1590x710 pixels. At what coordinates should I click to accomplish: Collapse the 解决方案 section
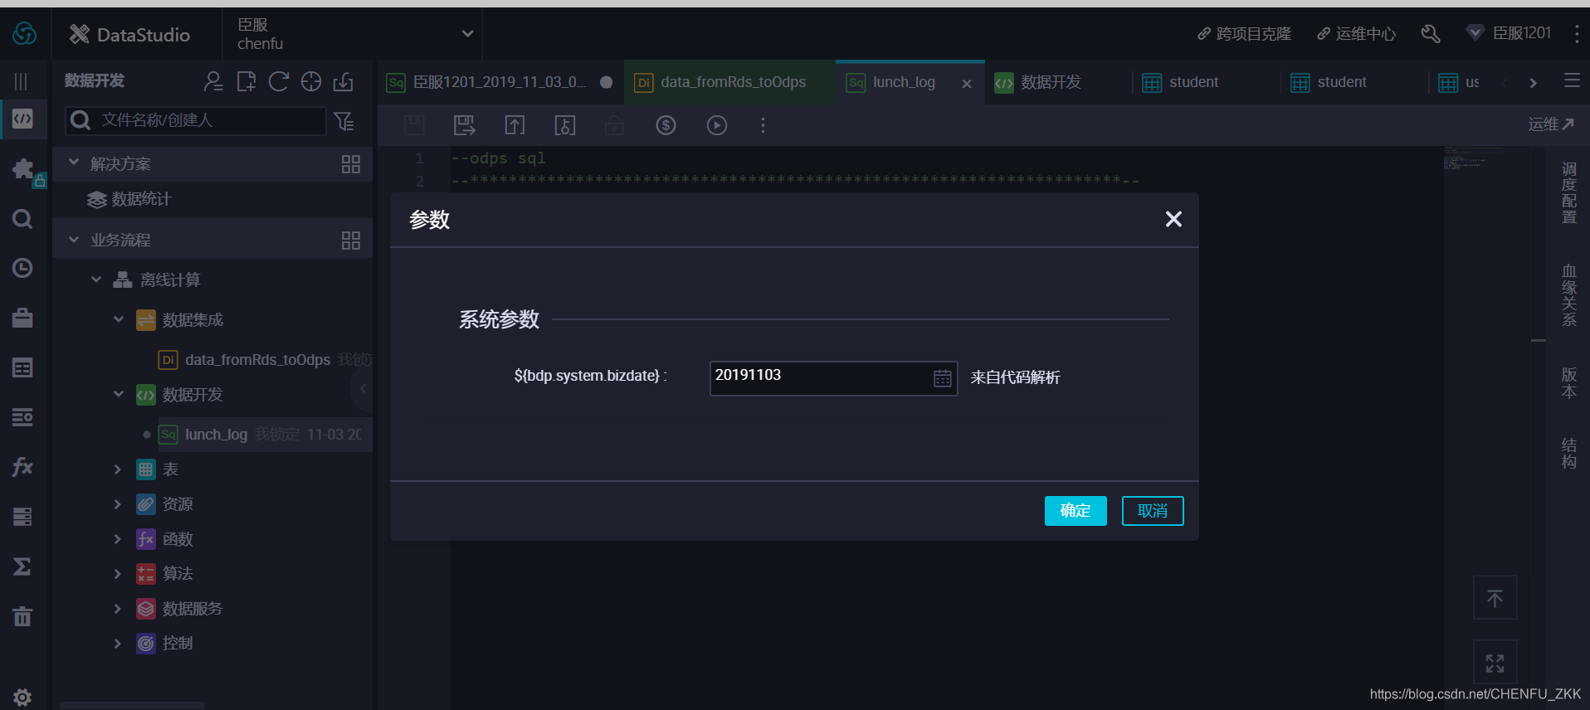pyautogui.click(x=74, y=163)
